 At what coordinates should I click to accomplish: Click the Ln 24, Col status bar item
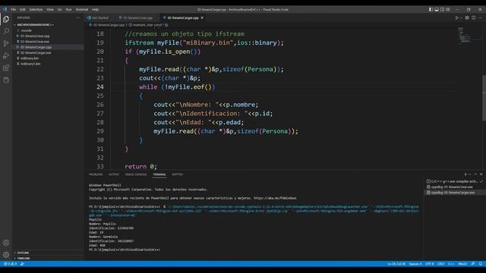pos(396,264)
